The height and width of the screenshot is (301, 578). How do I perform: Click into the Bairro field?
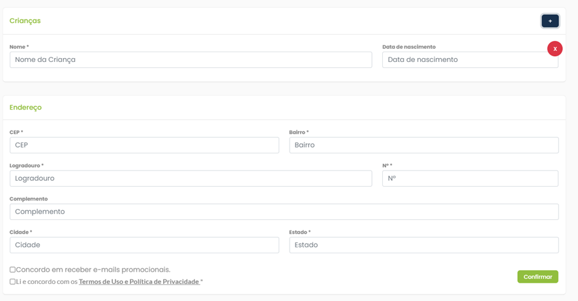tap(423, 145)
